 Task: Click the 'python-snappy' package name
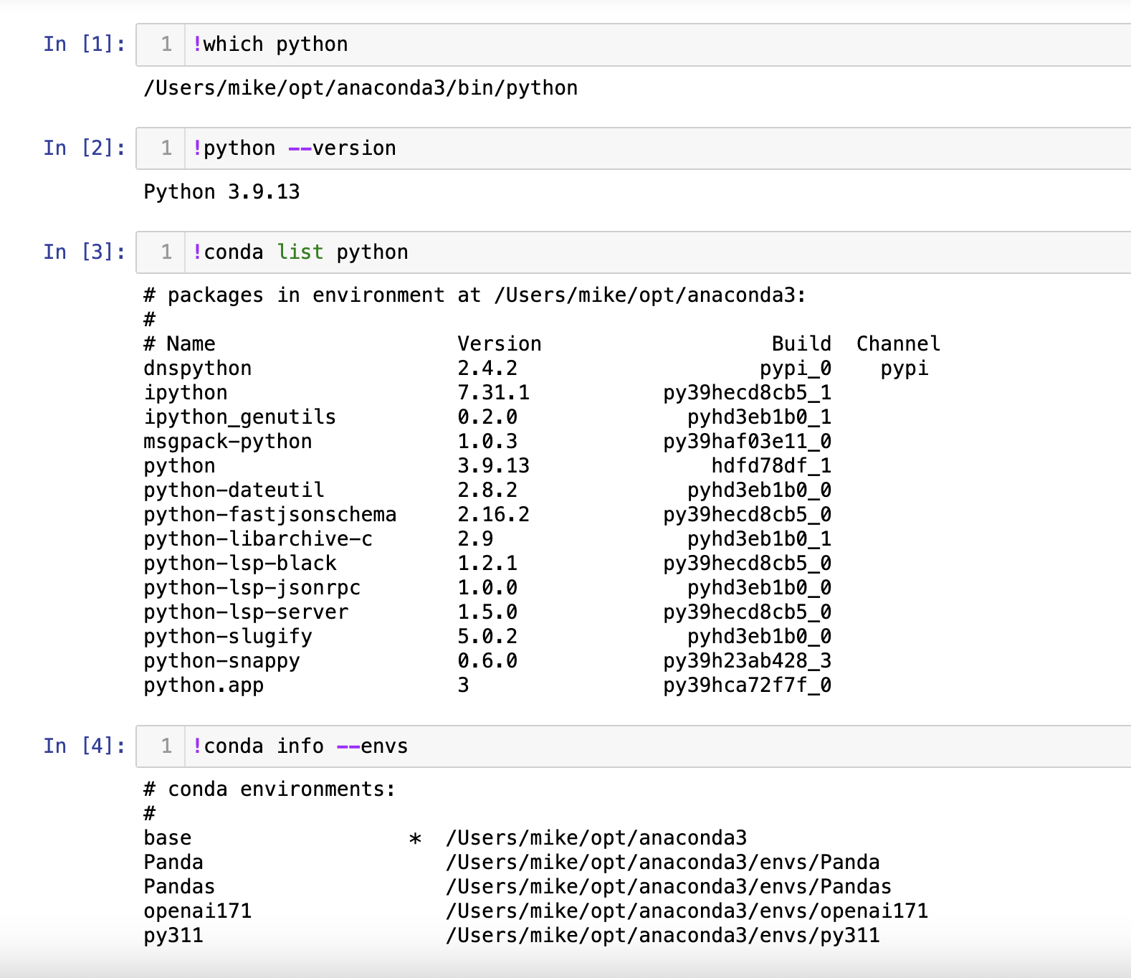click(221, 661)
